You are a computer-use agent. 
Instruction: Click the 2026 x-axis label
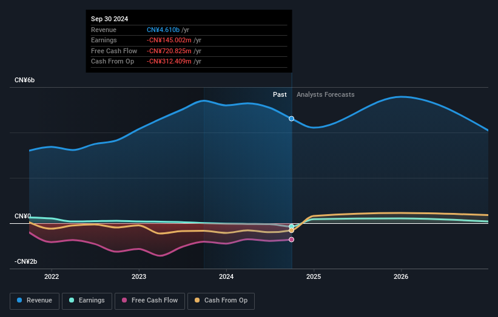coord(401,276)
